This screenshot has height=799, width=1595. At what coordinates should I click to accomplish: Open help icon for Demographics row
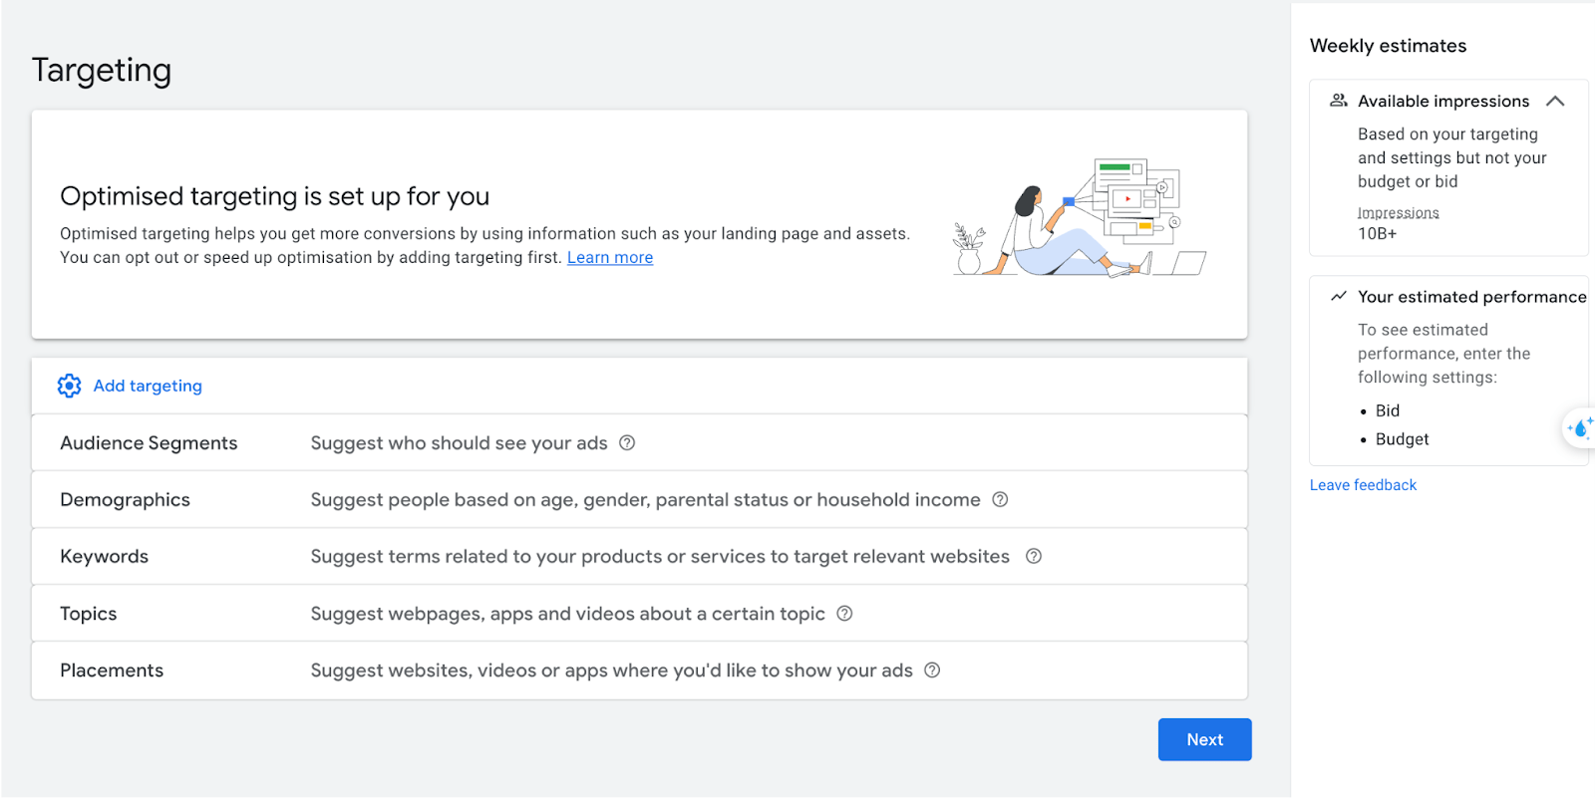tap(1000, 500)
